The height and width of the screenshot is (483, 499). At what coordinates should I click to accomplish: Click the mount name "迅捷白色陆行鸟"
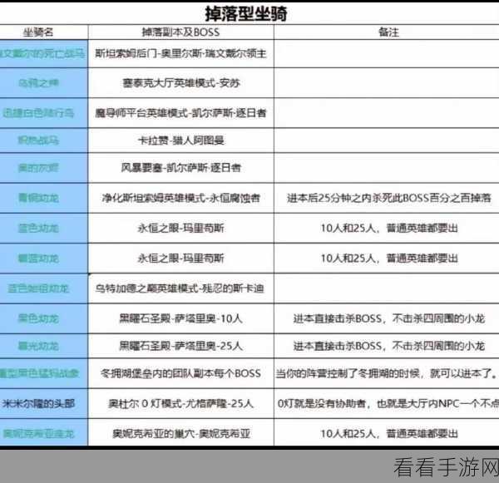click(38, 112)
